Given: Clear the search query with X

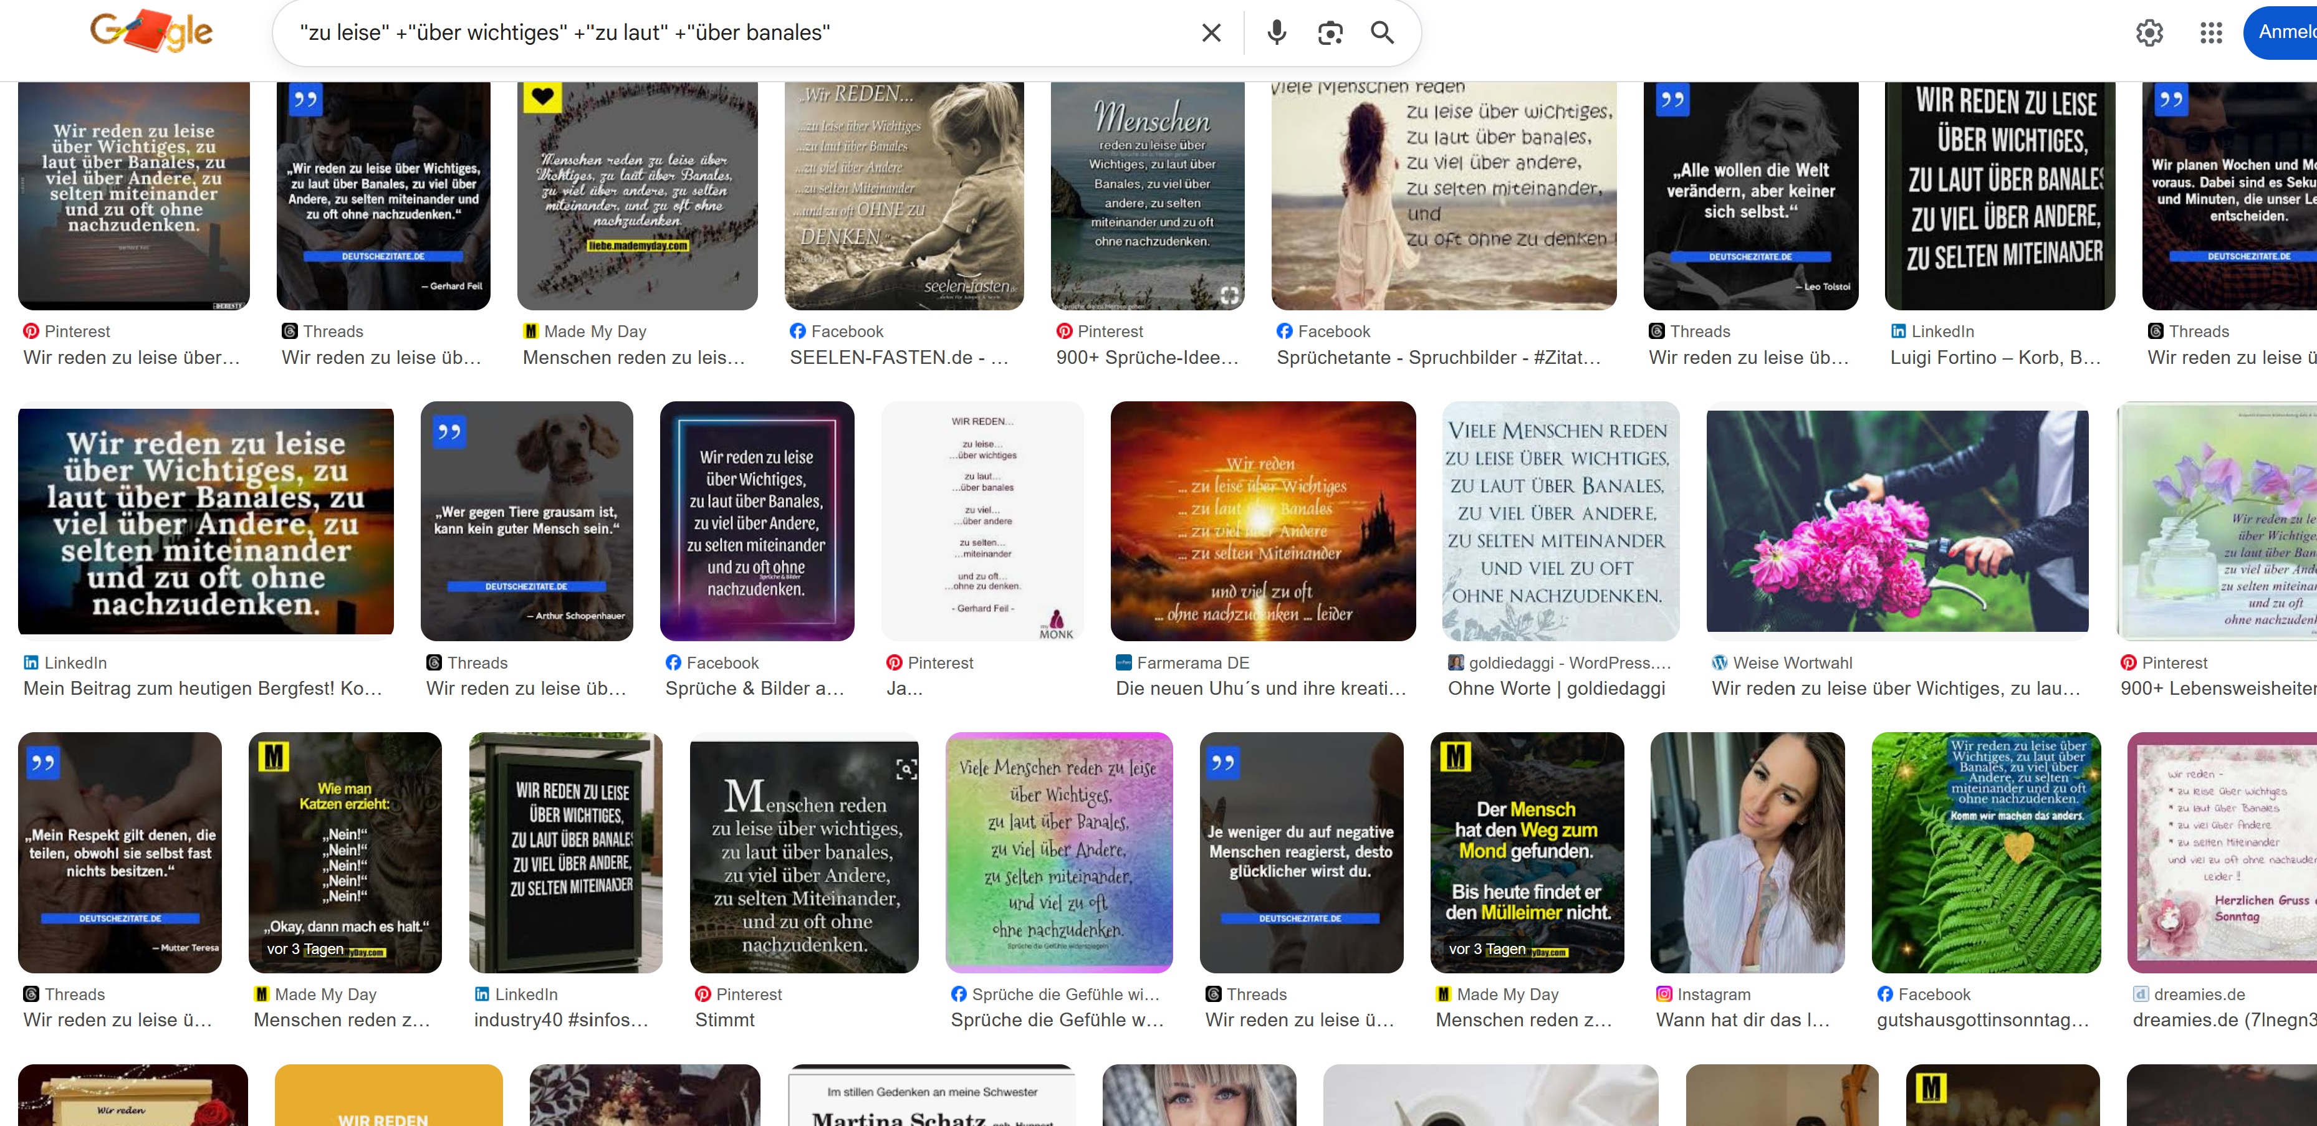Looking at the screenshot, I should [x=1211, y=33].
